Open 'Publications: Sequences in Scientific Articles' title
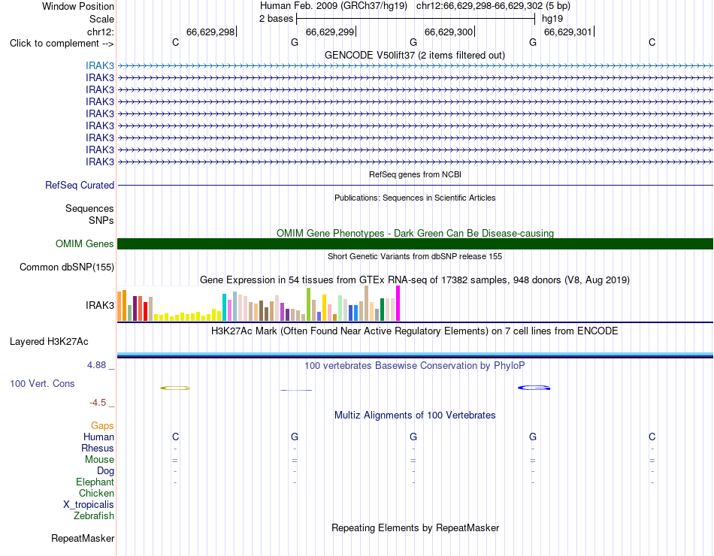This screenshot has height=556, width=714. (415, 198)
